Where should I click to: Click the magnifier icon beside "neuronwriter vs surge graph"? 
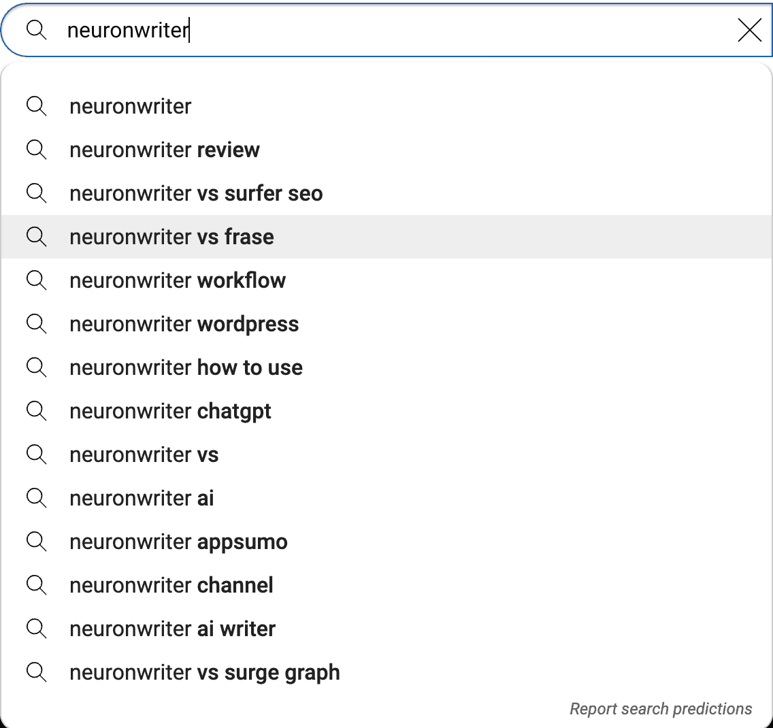tap(37, 672)
